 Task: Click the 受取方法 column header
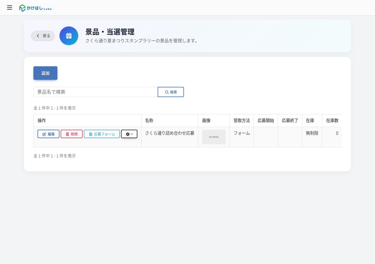tap(242, 121)
